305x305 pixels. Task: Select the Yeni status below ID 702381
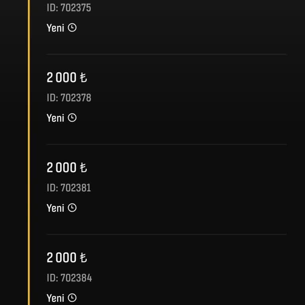55,208
